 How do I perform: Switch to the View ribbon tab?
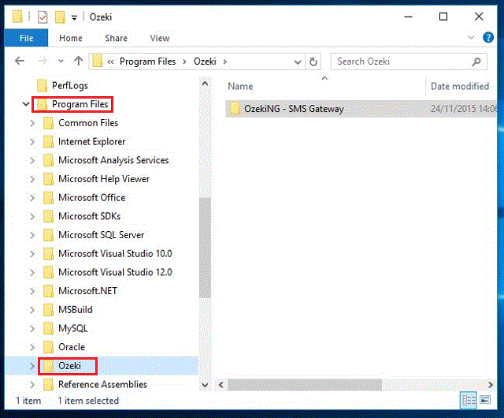tap(160, 38)
